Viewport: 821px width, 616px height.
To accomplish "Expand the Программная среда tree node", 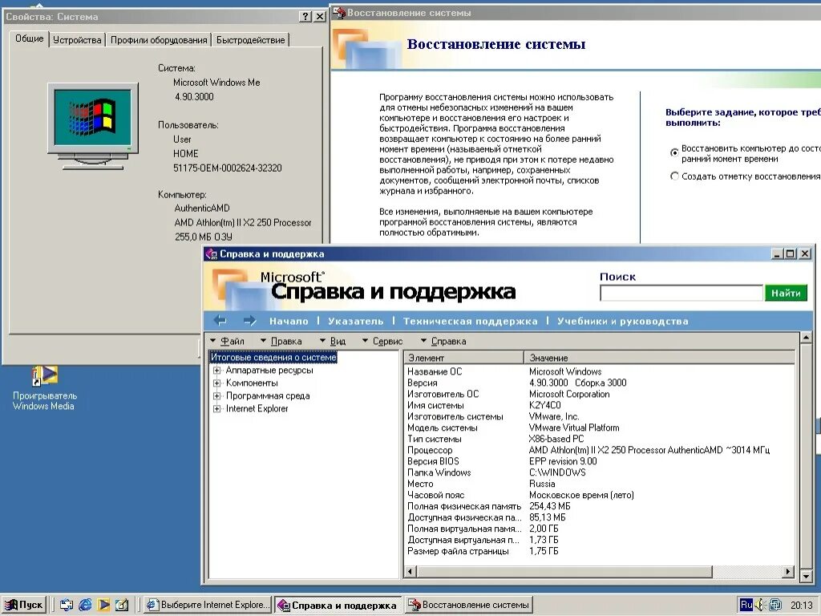I will point(216,396).
